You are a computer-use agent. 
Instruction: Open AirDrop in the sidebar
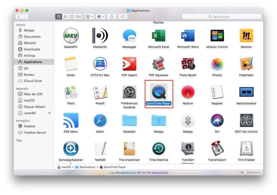click(34, 56)
